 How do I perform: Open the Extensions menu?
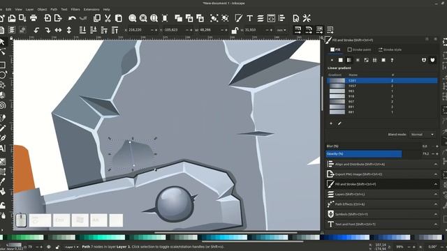91,9
